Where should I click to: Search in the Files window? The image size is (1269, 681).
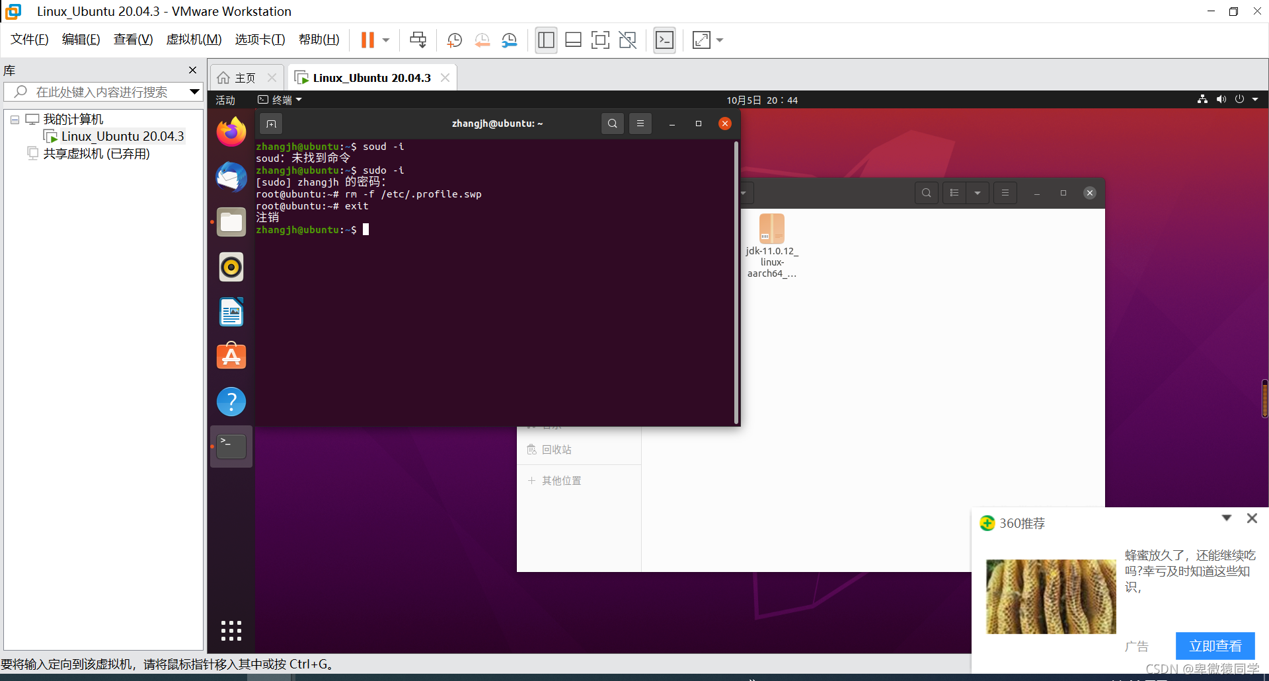[x=927, y=193]
